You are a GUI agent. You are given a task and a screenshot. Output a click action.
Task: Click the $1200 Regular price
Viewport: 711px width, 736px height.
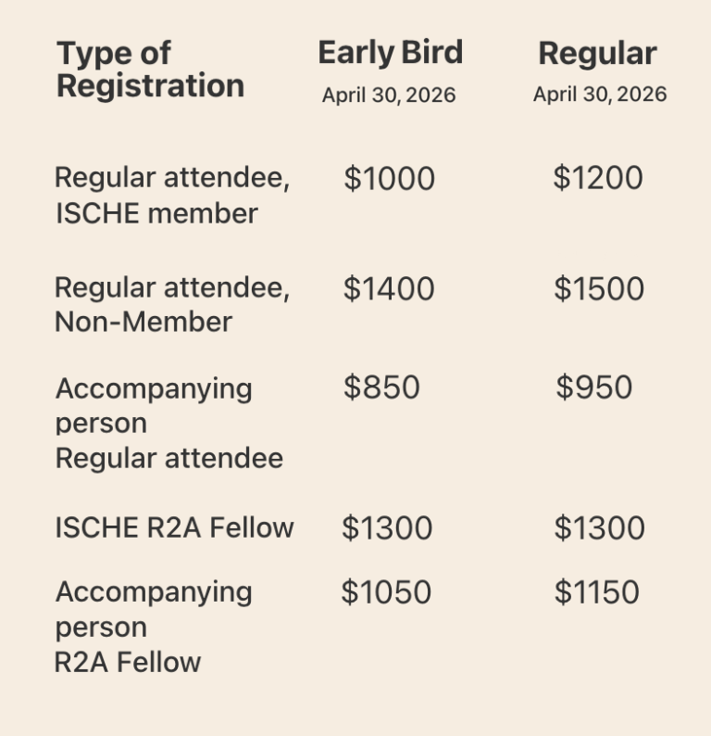point(597,178)
